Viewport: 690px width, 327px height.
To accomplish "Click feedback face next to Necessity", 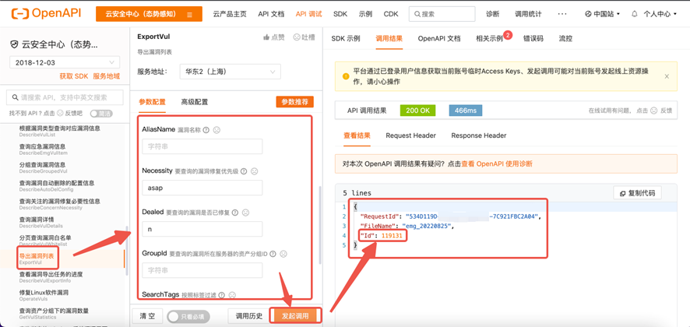I will 255,171.
